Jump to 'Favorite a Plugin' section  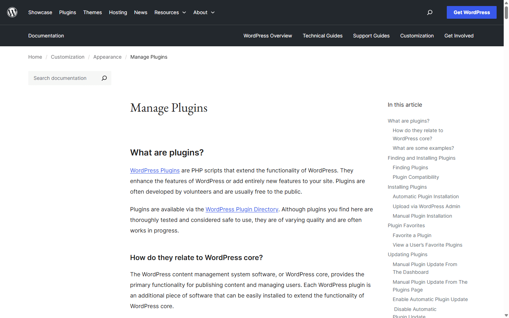coord(412,235)
